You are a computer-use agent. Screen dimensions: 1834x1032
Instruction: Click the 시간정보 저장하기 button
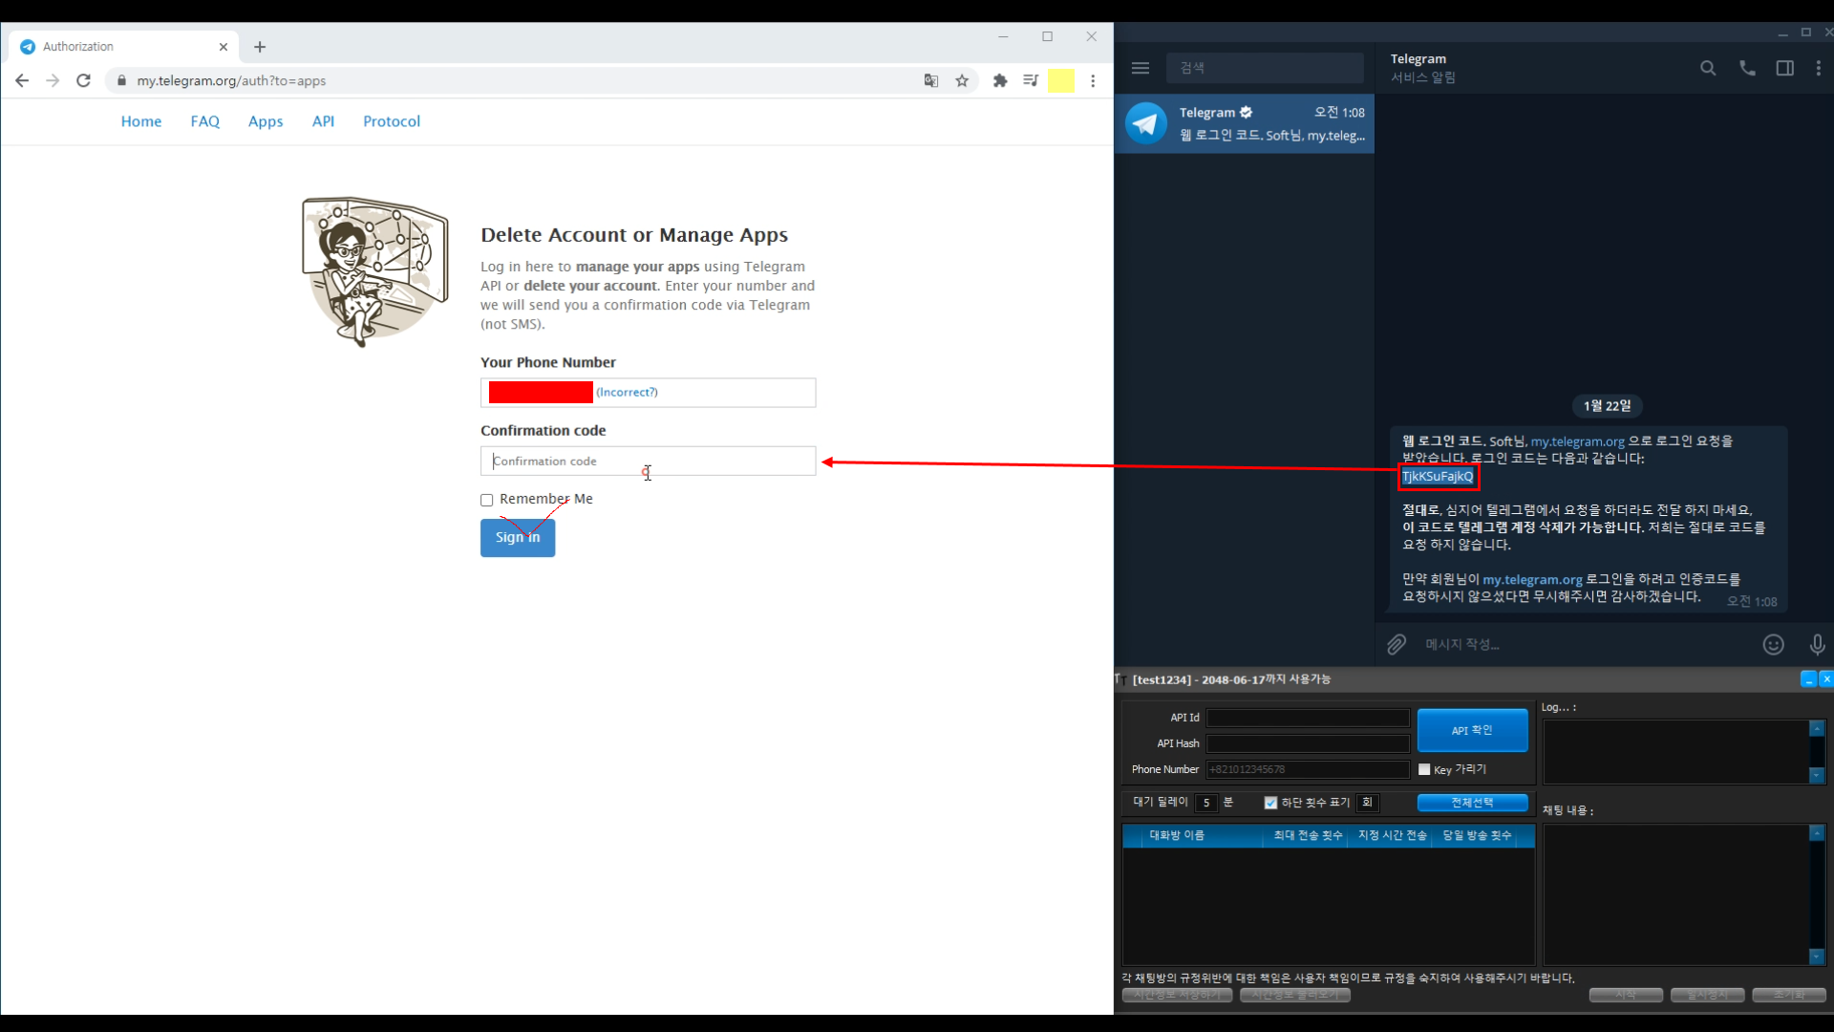1177,995
